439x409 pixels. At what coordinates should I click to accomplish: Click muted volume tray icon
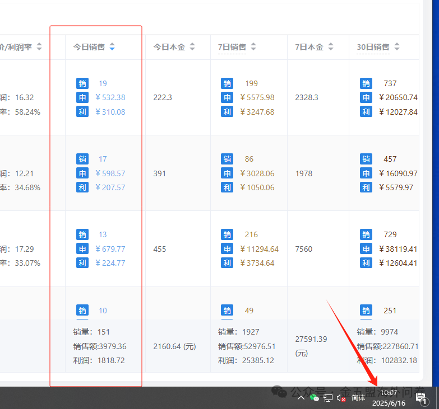pos(341,398)
